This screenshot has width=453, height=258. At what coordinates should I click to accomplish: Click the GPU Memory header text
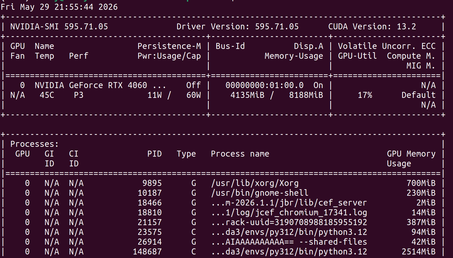tap(411, 154)
